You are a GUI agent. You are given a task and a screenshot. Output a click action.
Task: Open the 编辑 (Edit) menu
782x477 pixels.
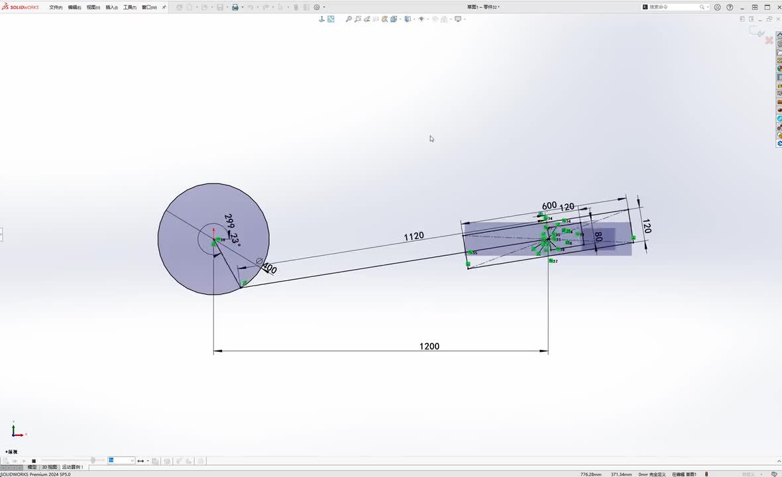click(x=74, y=7)
